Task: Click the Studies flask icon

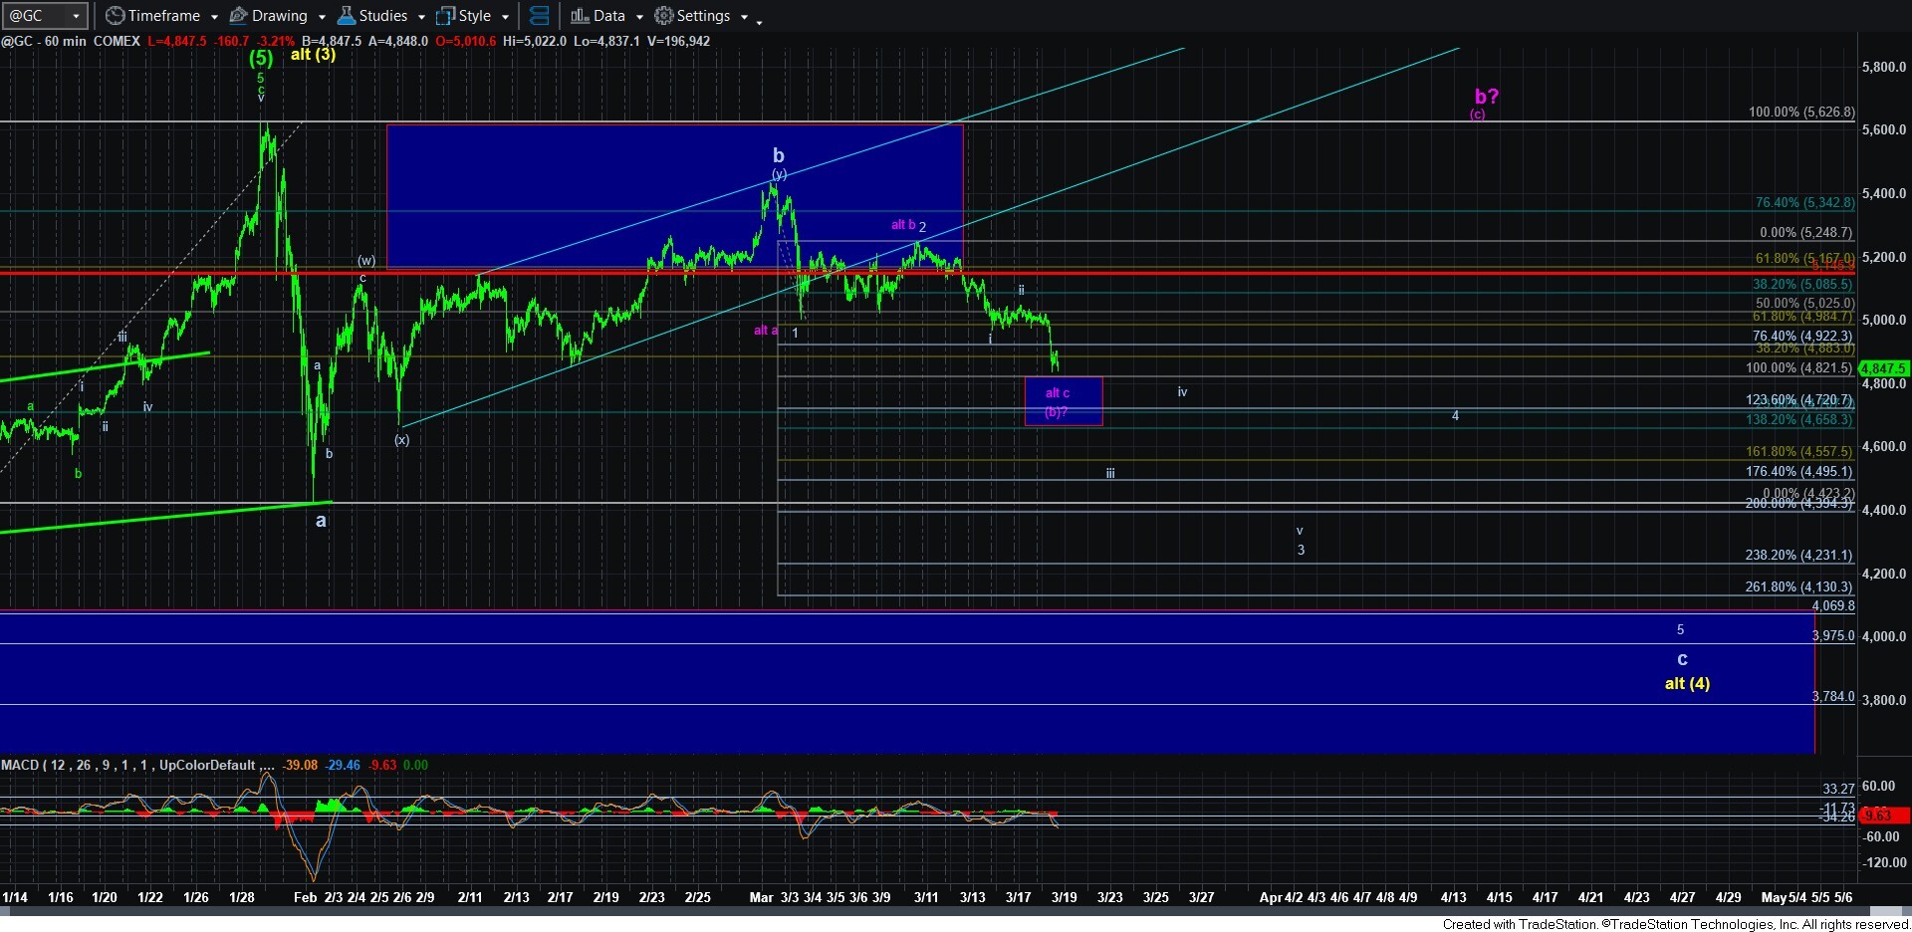Action: (347, 16)
